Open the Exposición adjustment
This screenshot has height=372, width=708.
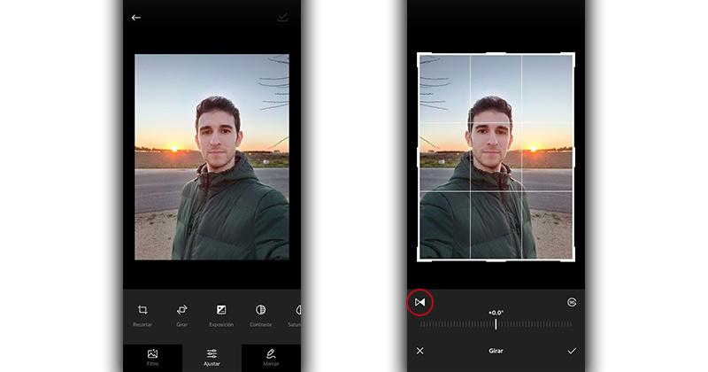[x=221, y=315]
